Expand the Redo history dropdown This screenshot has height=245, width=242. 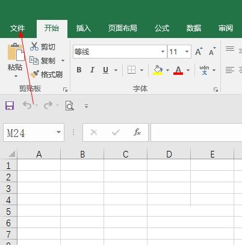58,105
